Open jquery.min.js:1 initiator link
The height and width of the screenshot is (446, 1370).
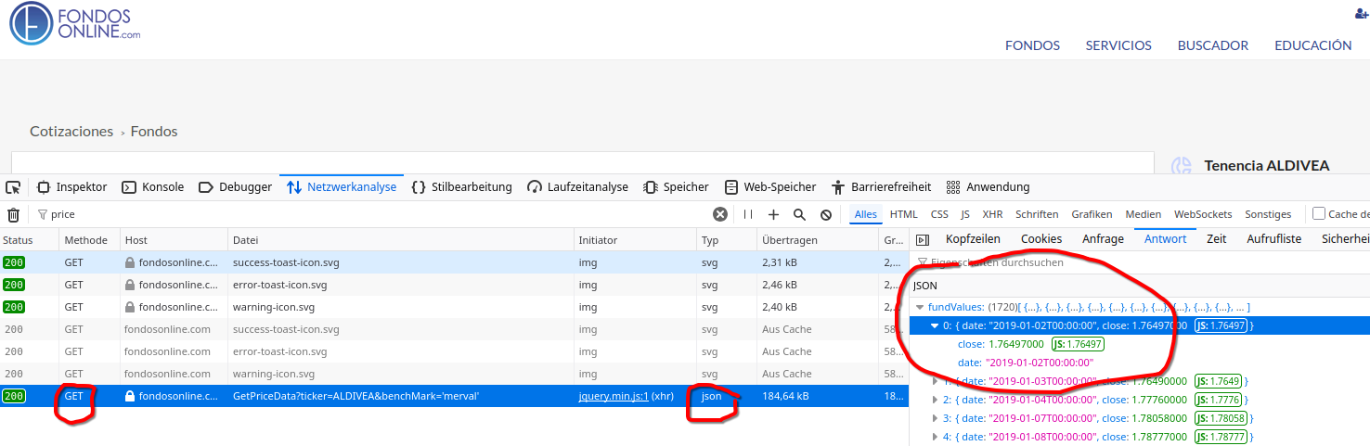613,396
